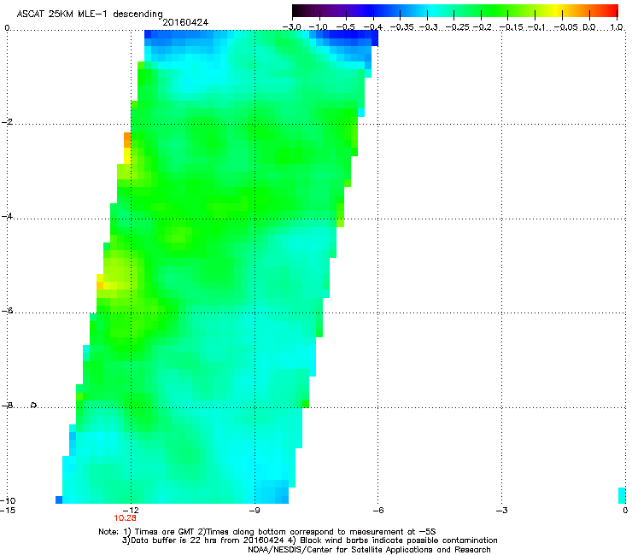Click the -8 latitude axis label
The height and width of the screenshot is (555, 632).
coord(7,406)
